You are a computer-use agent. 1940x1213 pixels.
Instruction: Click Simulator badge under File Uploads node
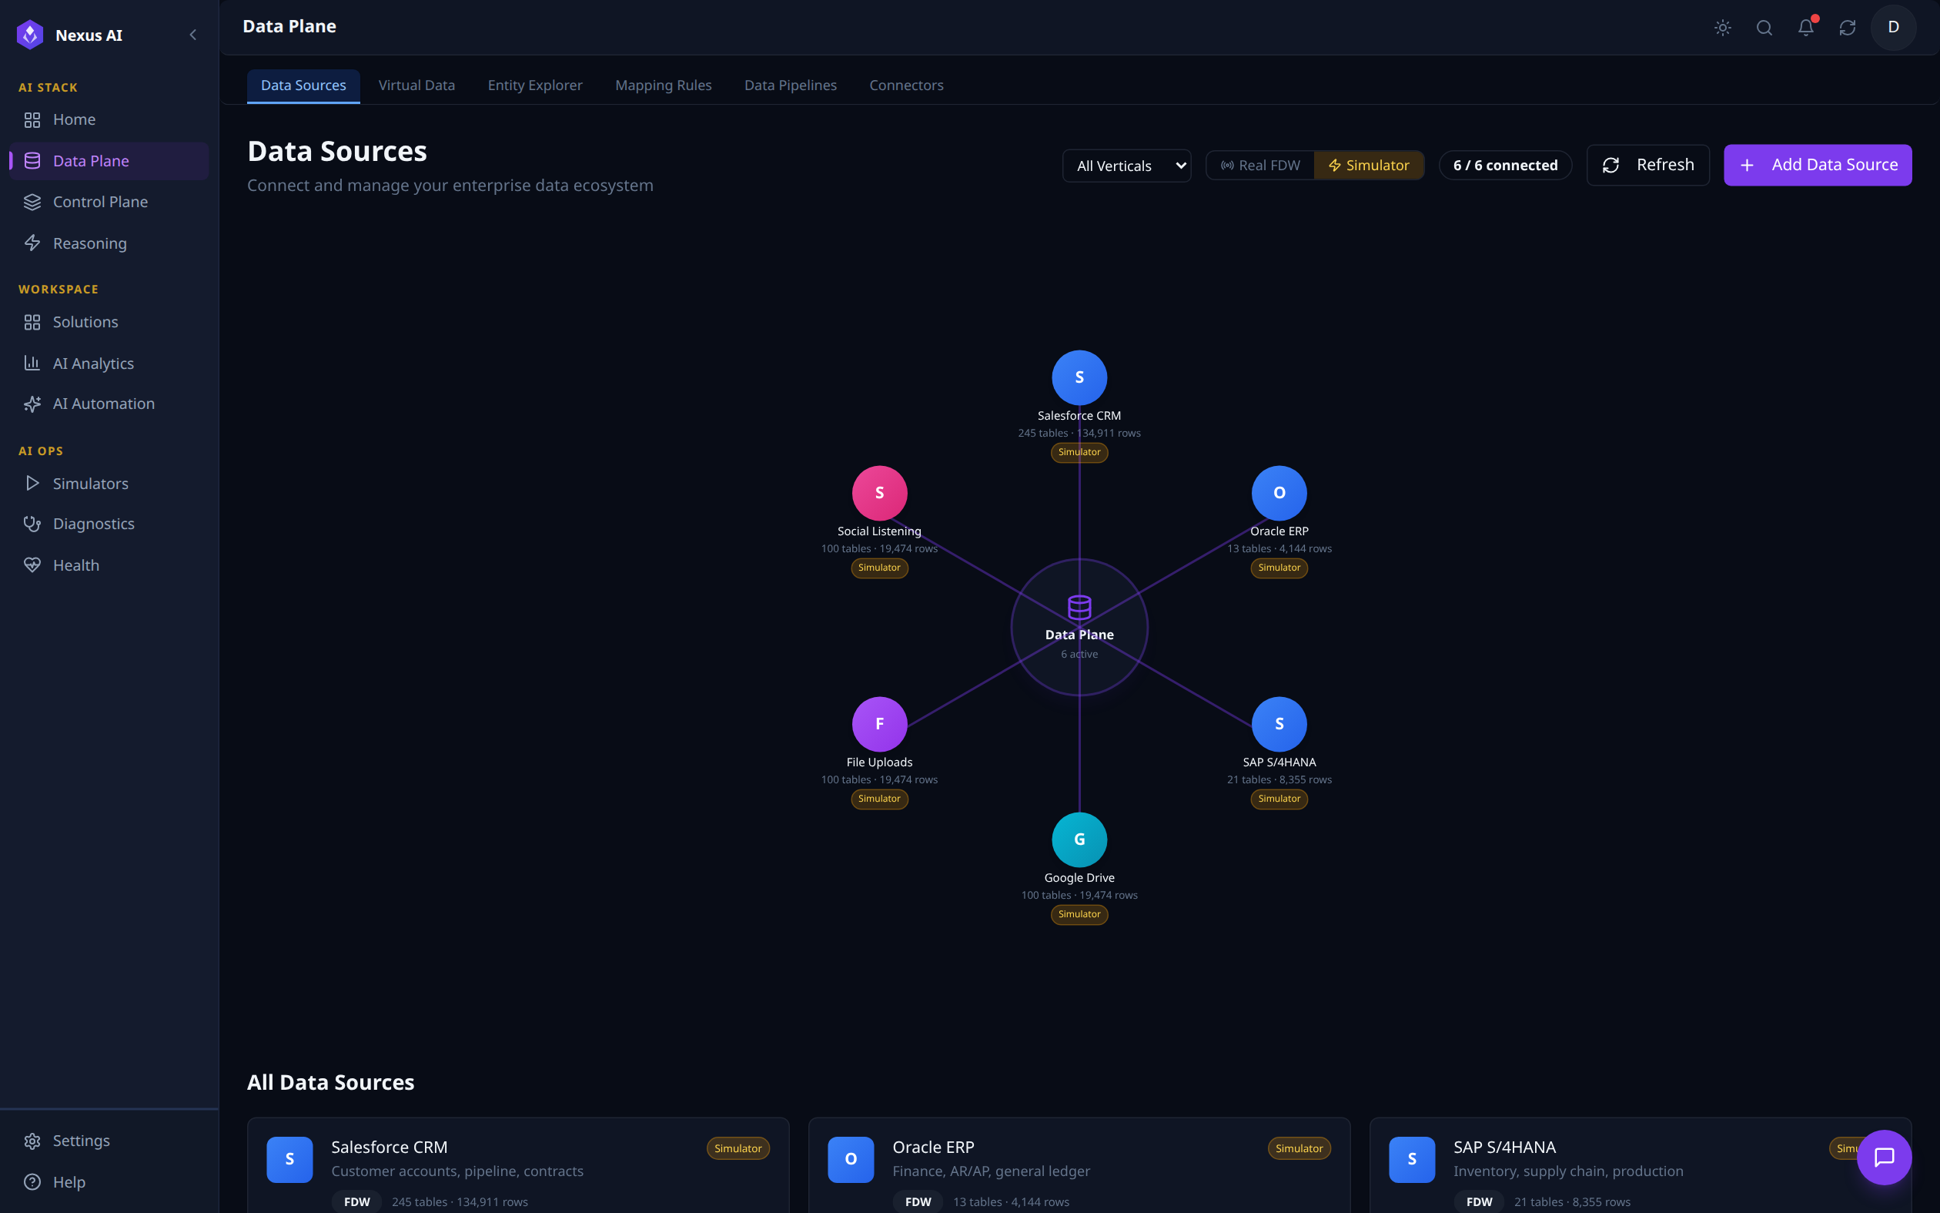click(879, 799)
